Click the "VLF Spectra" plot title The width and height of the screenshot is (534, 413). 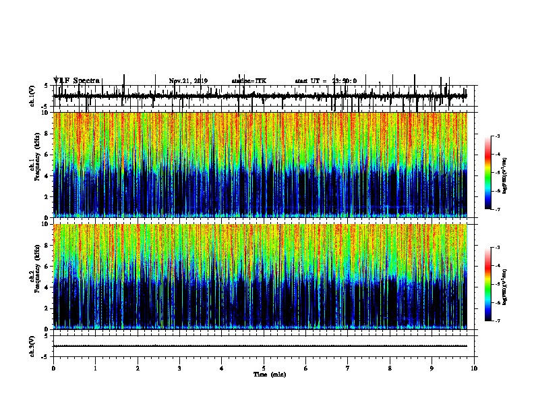pos(77,81)
